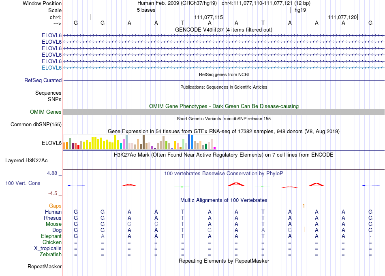Click the 111,077,115 ruler coordinate
The width and height of the screenshot is (385, 276).
click(208, 17)
